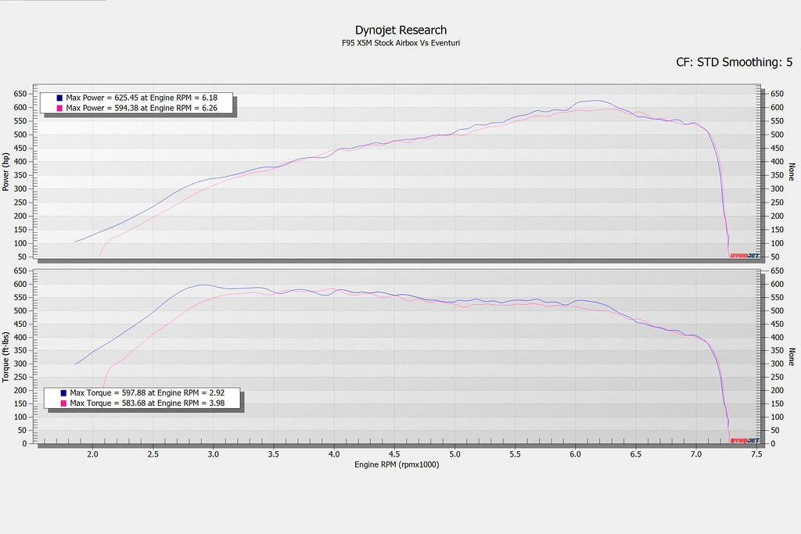Select the blue Max Torque legend marker

62,391
